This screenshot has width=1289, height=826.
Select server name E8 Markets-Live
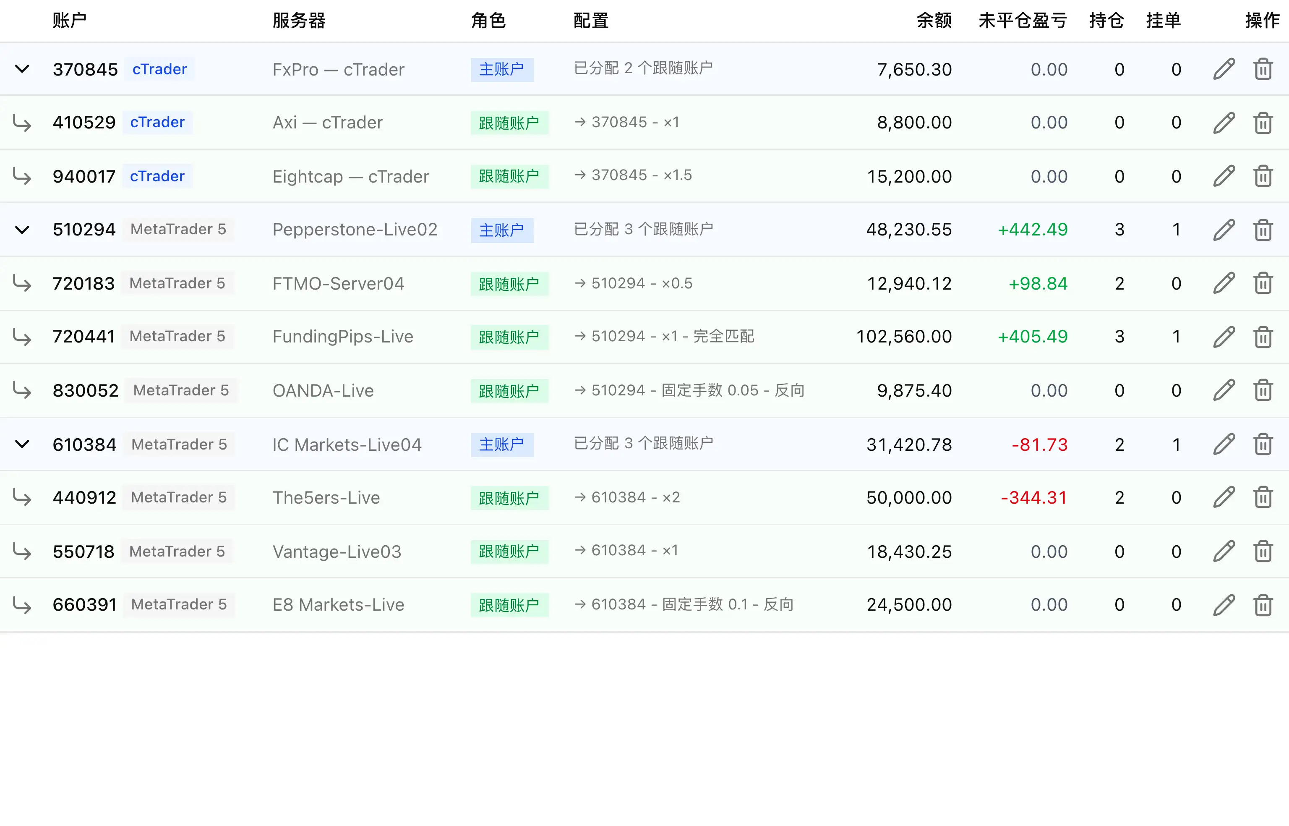pos(338,604)
